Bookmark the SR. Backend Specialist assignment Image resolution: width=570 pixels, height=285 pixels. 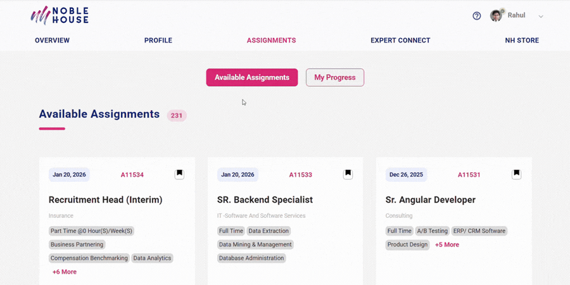tap(348, 174)
